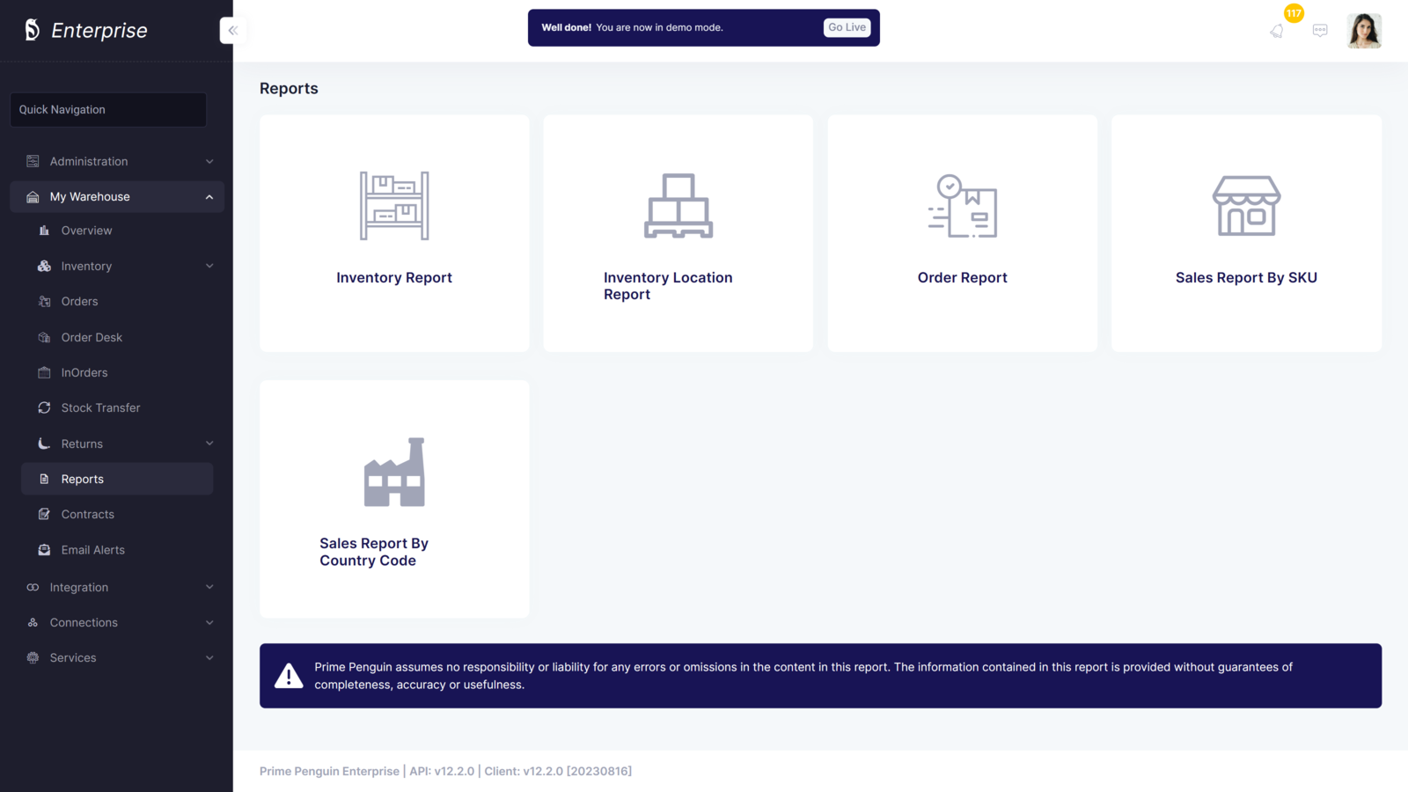This screenshot has width=1408, height=792.
Task: Click the Prime Penguin logo icon
Action: [32, 30]
